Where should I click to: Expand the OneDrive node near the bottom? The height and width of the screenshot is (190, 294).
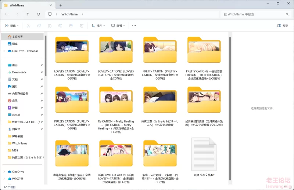(x=4, y=172)
